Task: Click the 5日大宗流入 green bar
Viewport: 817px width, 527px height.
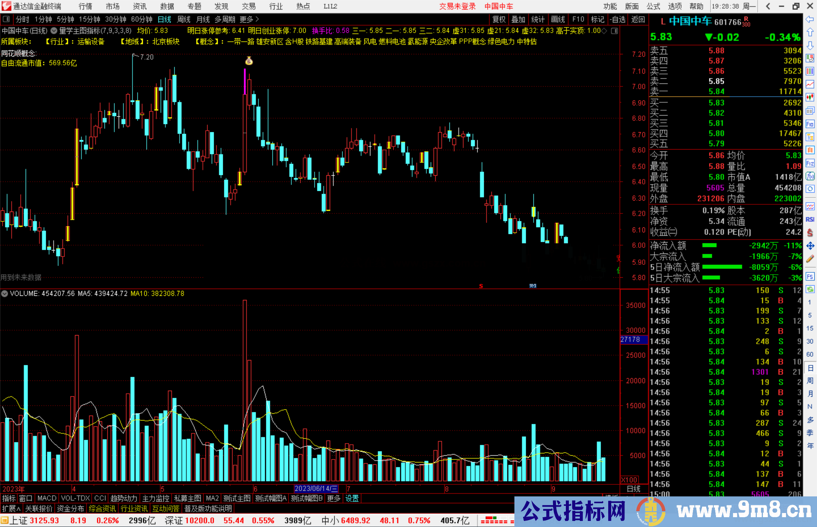Action: click(711, 278)
